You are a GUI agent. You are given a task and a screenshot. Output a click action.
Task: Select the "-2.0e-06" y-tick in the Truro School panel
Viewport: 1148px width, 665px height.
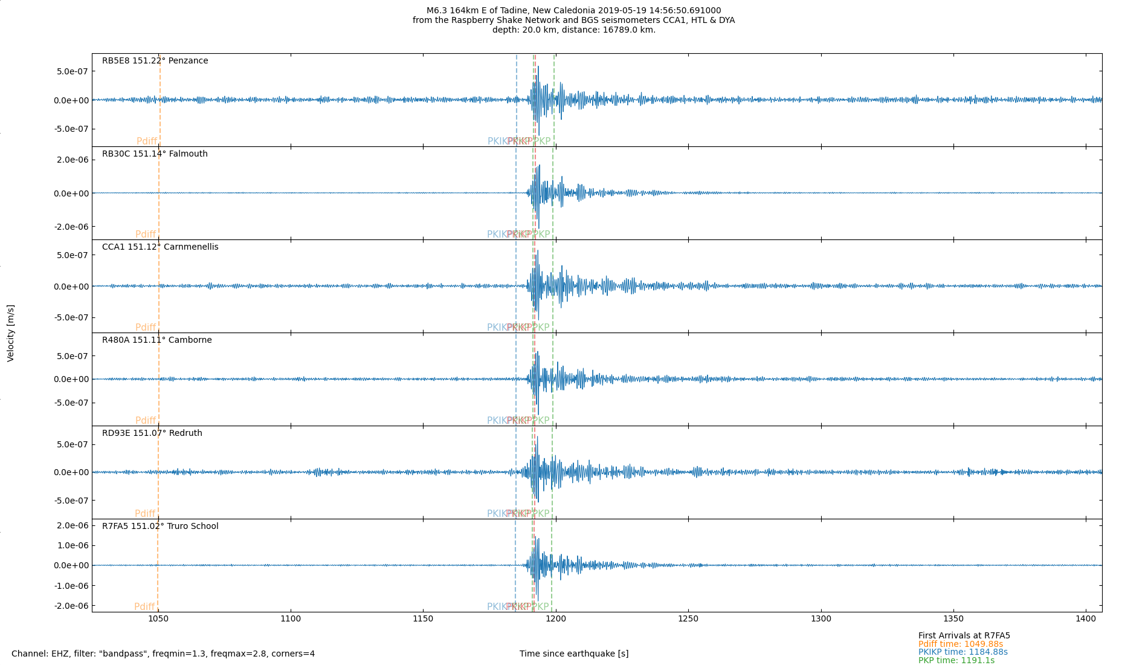tap(71, 606)
